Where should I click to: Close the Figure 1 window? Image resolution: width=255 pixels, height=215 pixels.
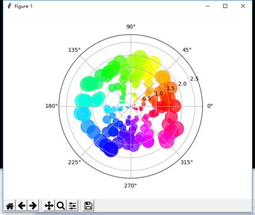click(243, 6)
